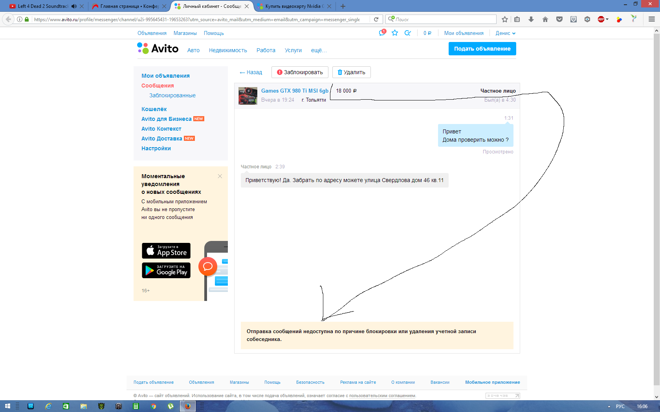Open saved searches icon in Avito header
The height and width of the screenshot is (412, 660).
[408, 33]
